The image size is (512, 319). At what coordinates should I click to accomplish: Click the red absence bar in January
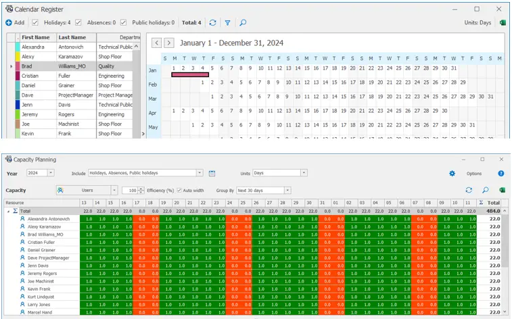pos(191,74)
